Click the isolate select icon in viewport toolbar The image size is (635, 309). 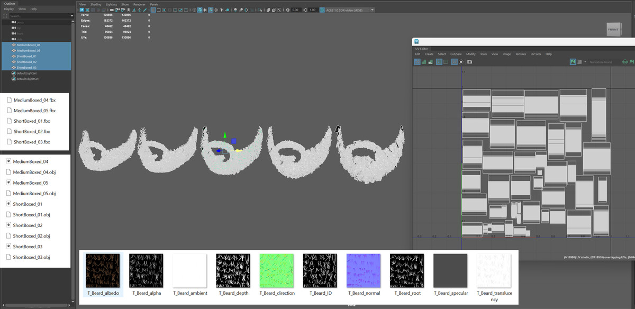[x=260, y=10]
